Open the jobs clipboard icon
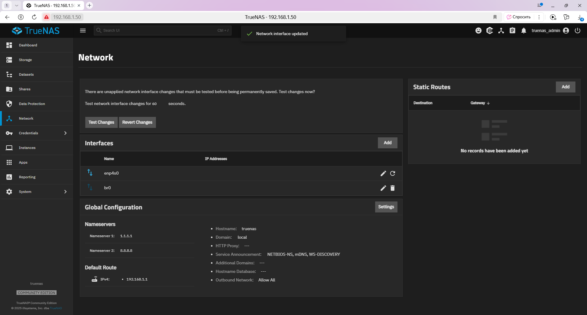The image size is (587, 315). click(512, 31)
